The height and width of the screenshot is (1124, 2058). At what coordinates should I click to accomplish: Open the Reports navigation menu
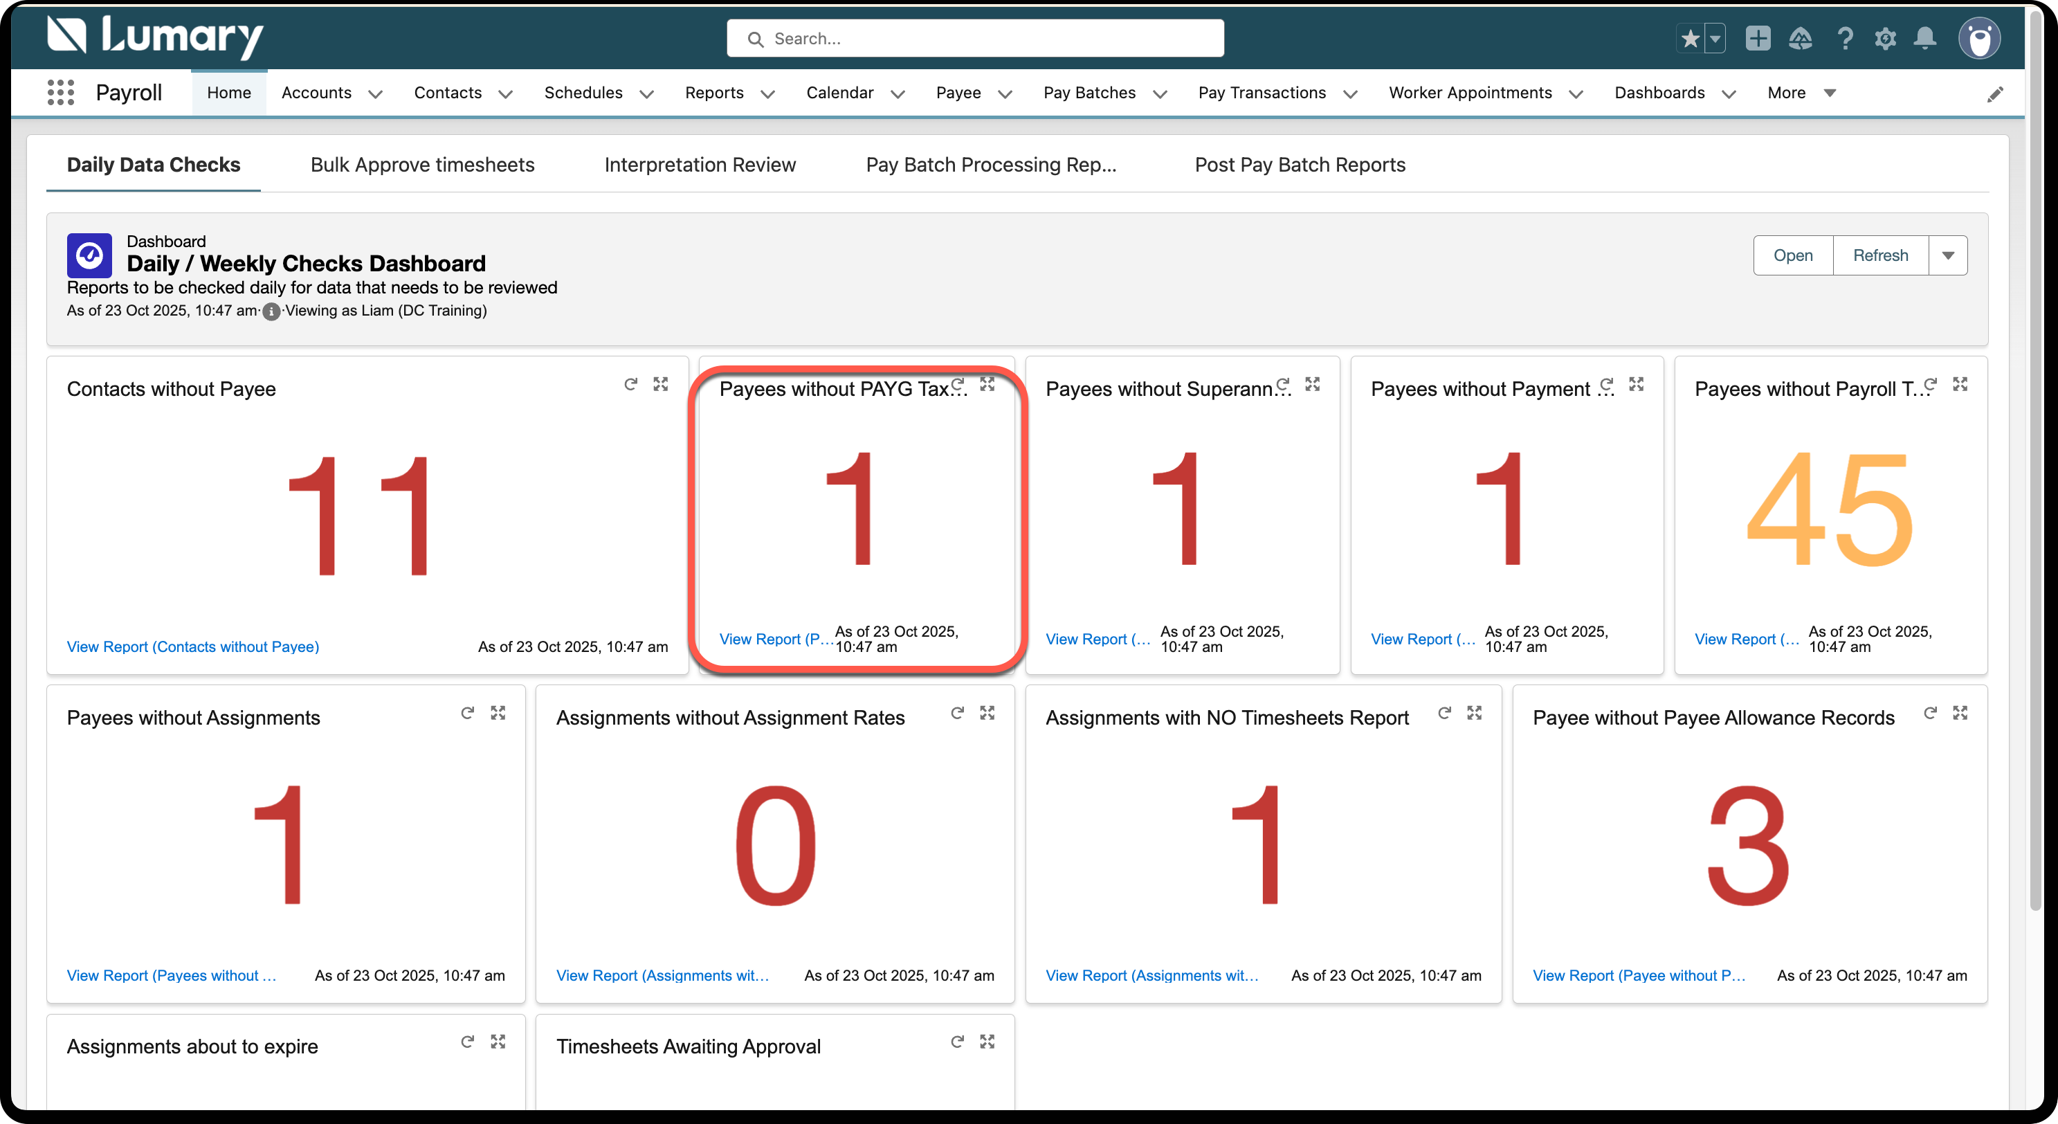point(728,93)
